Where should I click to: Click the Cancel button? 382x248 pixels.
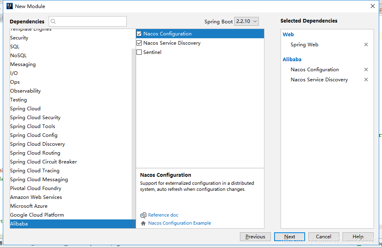(324, 237)
